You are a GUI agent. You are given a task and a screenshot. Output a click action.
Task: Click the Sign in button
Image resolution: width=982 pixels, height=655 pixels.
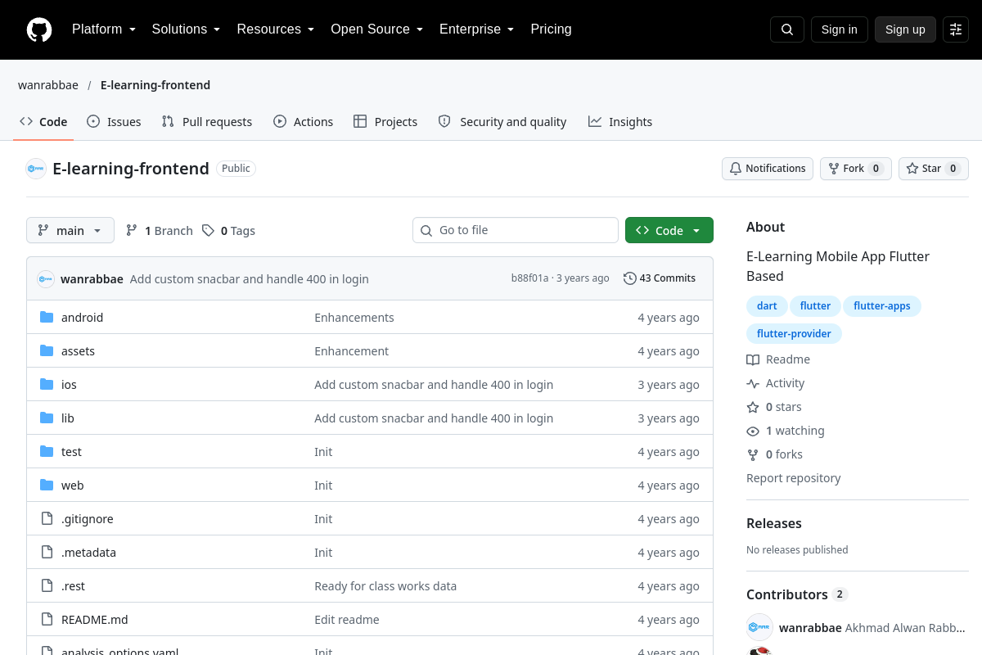[840, 29]
